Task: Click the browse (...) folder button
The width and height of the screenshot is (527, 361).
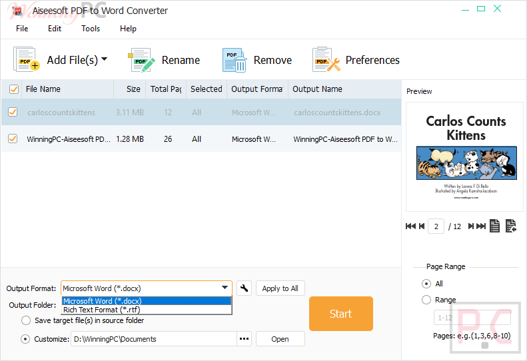Action: pyautogui.click(x=245, y=339)
